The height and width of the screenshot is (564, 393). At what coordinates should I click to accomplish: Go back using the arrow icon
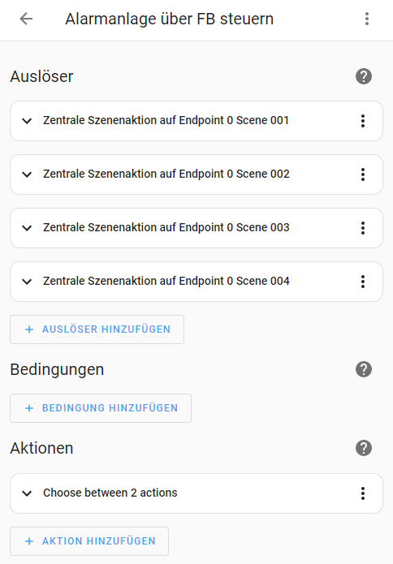[26, 19]
